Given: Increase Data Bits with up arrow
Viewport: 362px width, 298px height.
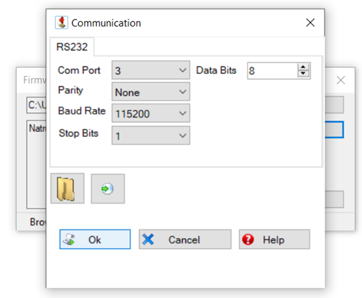Looking at the screenshot, I should tap(303, 67).
